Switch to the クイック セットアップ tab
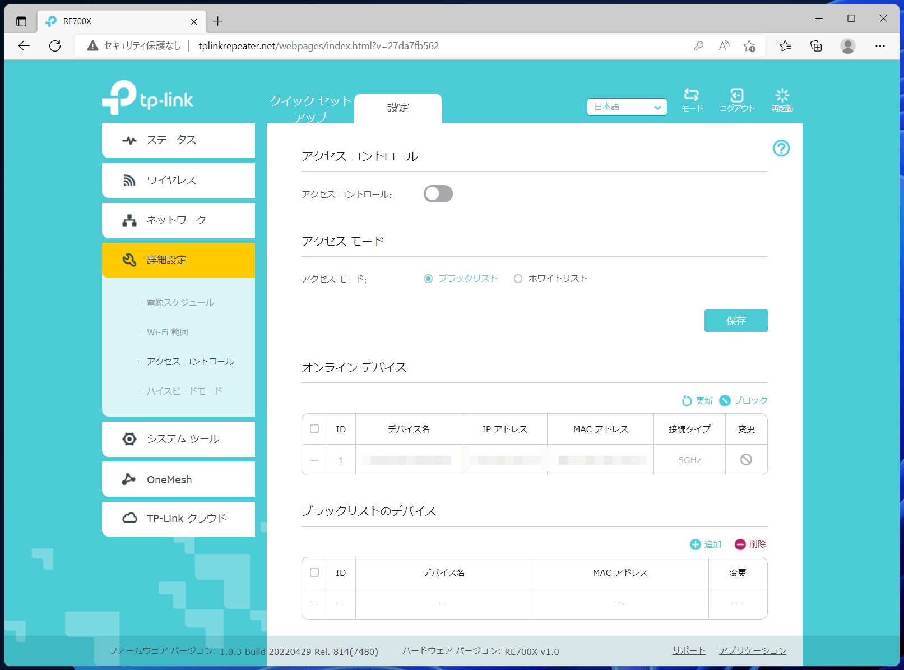The height and width of the screenshot is (670, 904). coord(310,109)
